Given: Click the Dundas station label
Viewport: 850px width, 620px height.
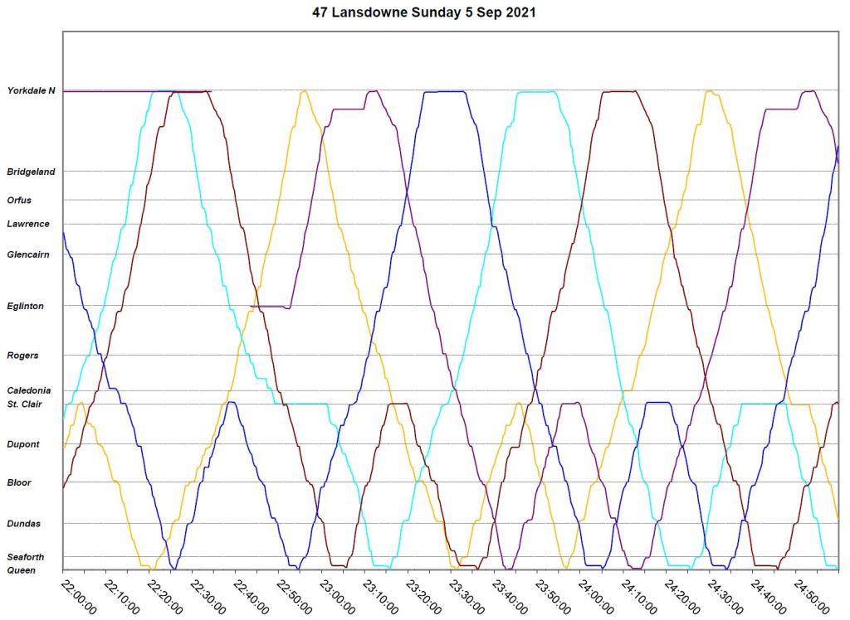Looking at the screenshot, I should 24,523.
